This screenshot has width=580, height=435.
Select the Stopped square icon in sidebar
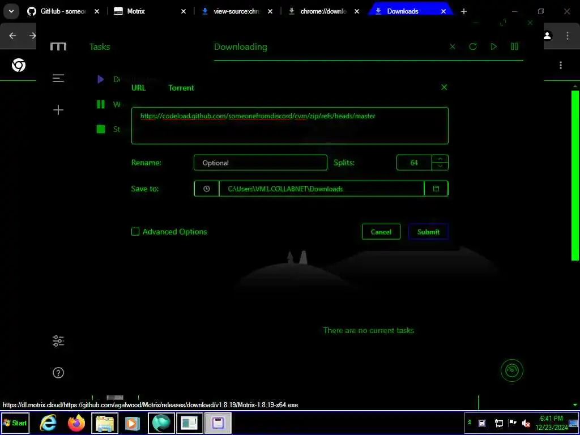click(x=101, y=129)
